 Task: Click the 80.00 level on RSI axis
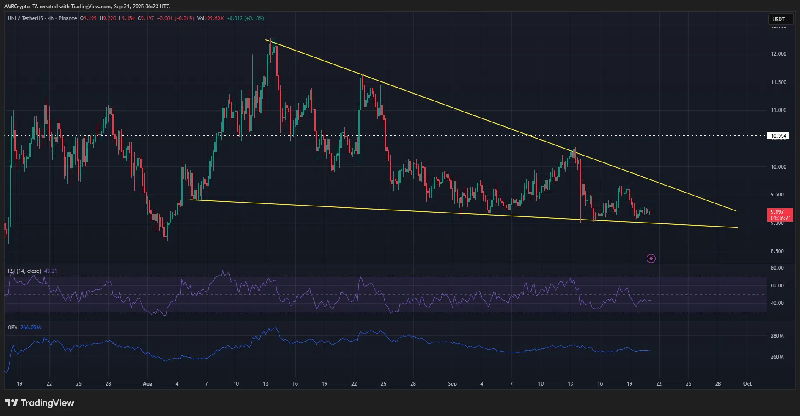[x=777, y=268]
